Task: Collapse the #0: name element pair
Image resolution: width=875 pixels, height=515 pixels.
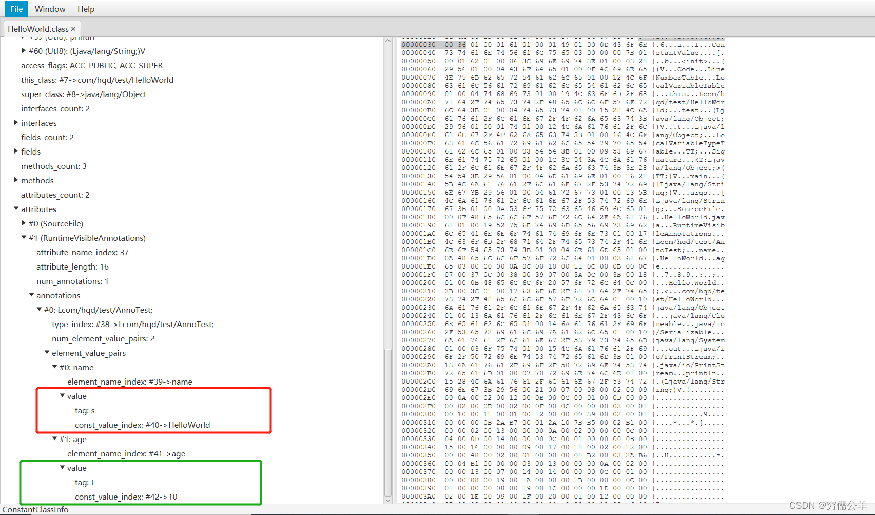Action: pyautogui.click(x=54, y=367)
